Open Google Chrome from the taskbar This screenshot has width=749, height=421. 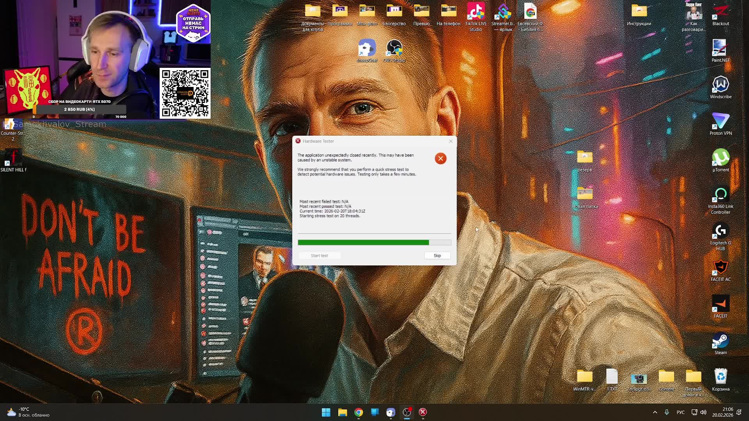pyautogui.click(x=359, y=412)
